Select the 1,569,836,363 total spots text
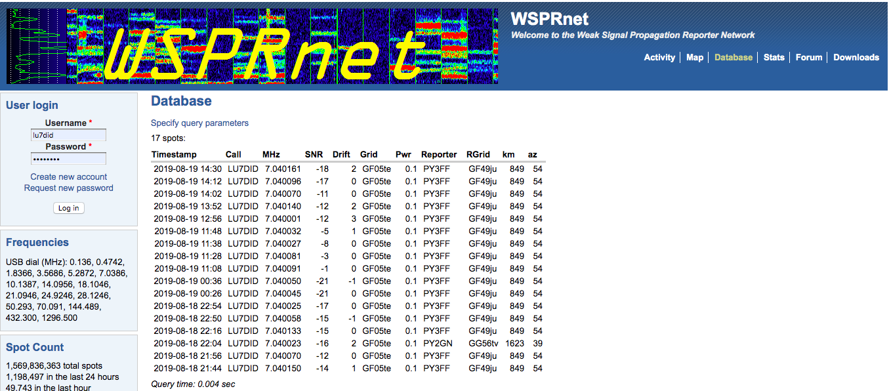The image size is (889, 391). point(54,365)
